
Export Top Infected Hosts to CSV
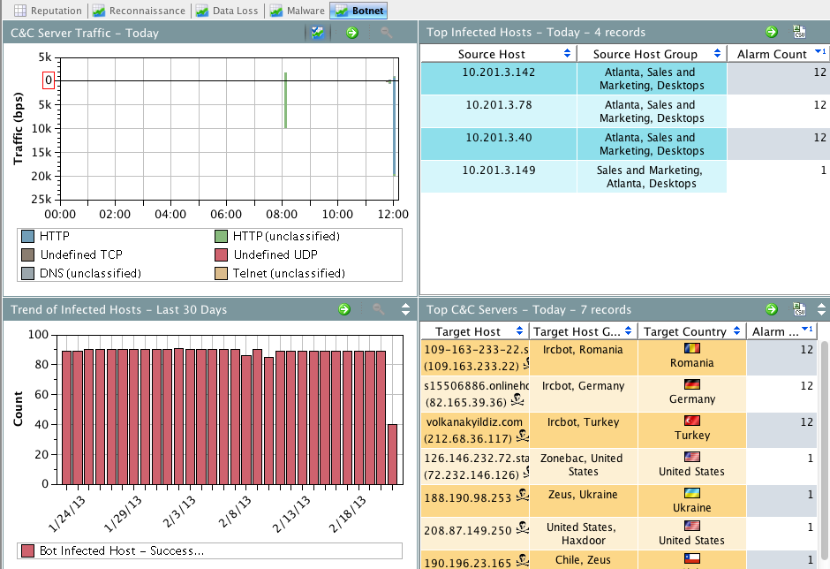(x=799, y=32)
